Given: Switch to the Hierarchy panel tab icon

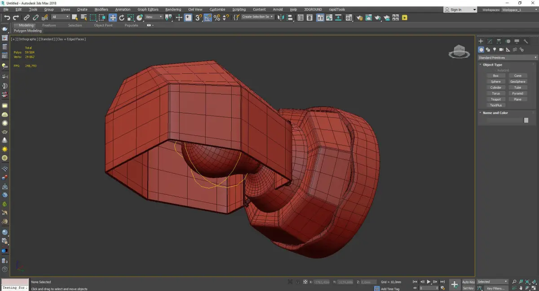Looking at the screenshot, I should click(499, 41).
